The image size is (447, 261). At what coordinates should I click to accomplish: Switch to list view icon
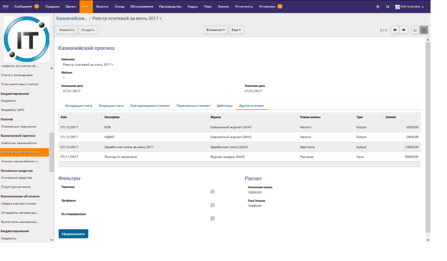415,30
